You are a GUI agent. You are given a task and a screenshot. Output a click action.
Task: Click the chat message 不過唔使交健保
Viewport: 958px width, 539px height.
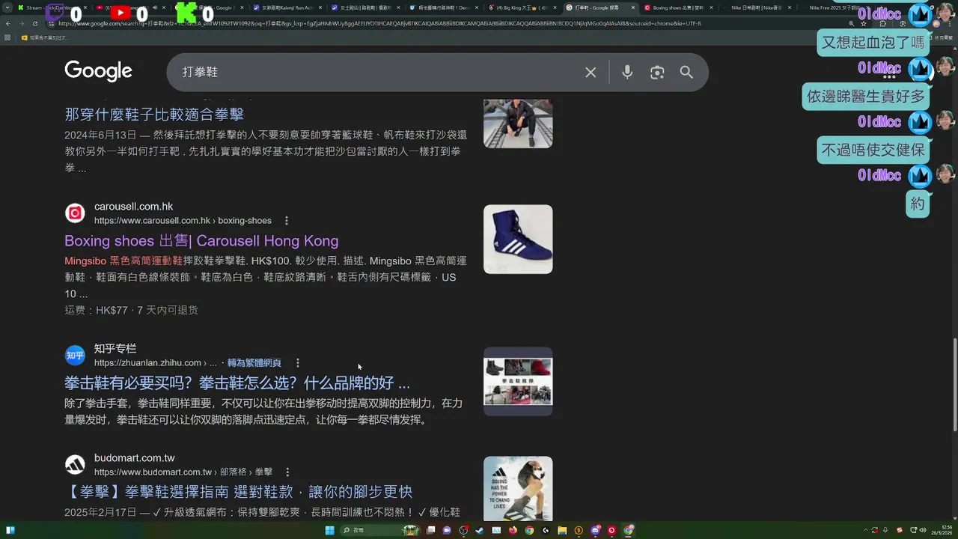[x=873, y=150]
